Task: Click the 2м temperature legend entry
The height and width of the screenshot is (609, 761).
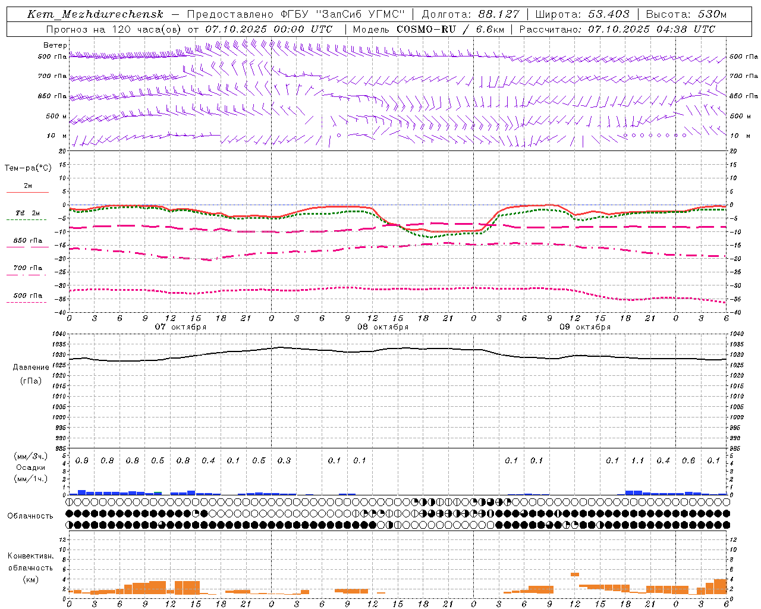Action: (x=28, y=186)
